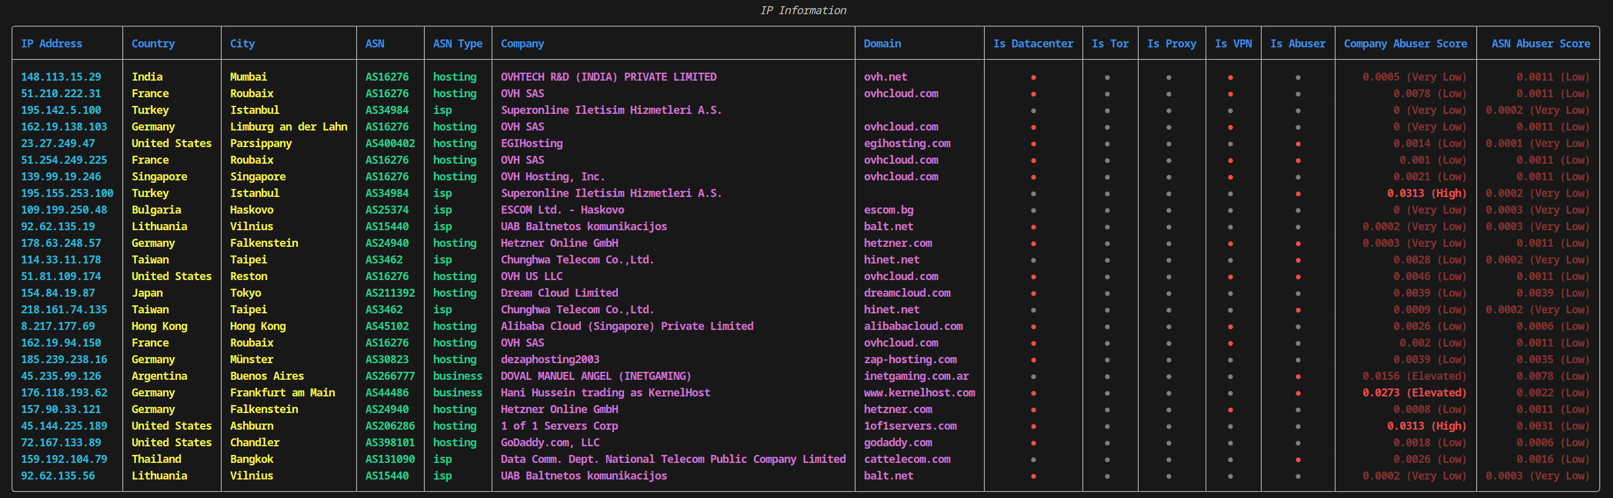Click domain ovh.net
Screen dimensions: 1613x498
tap(886, 76)
